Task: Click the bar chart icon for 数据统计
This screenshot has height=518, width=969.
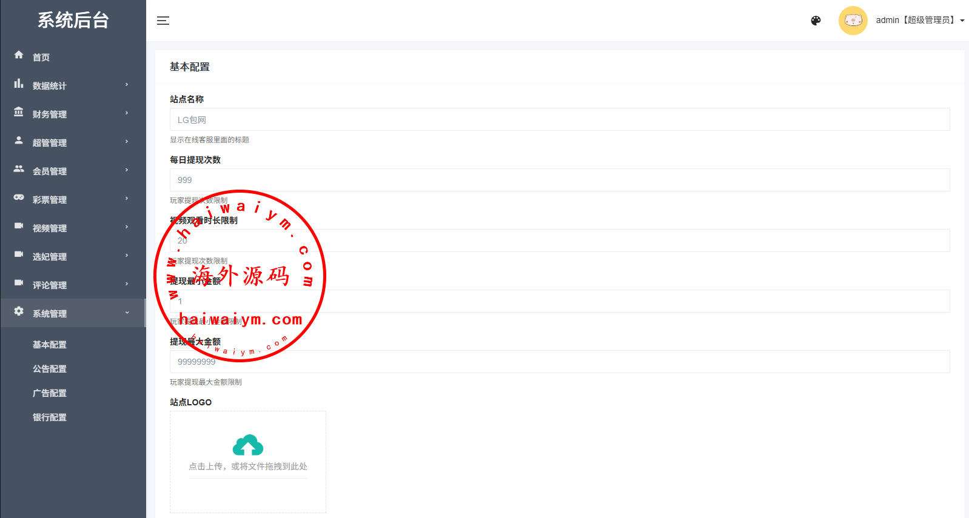Action: (19, 84)
